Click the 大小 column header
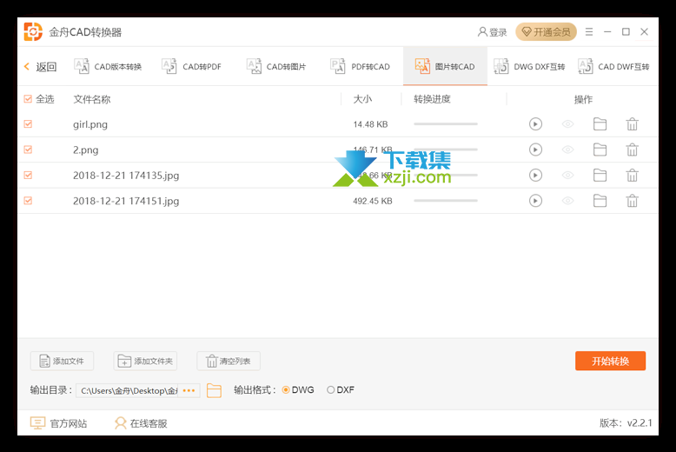This screenshot has width=676, height=452. (362, 99)
